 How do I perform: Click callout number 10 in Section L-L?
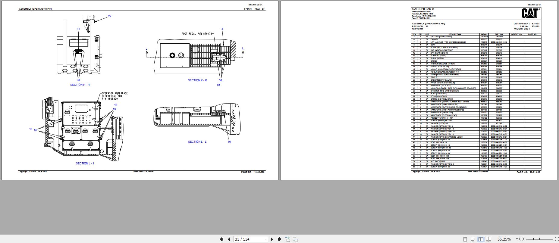229,142
